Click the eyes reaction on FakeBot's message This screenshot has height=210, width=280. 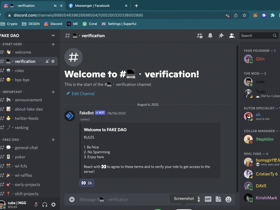87,183
